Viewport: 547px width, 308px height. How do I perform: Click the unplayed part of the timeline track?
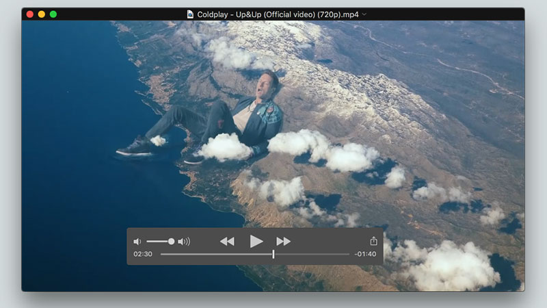(x=312, y=254)
